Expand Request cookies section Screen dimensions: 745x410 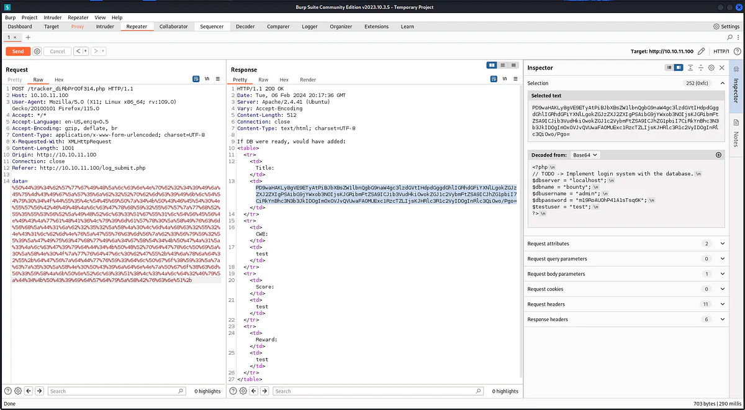(722, 289)
